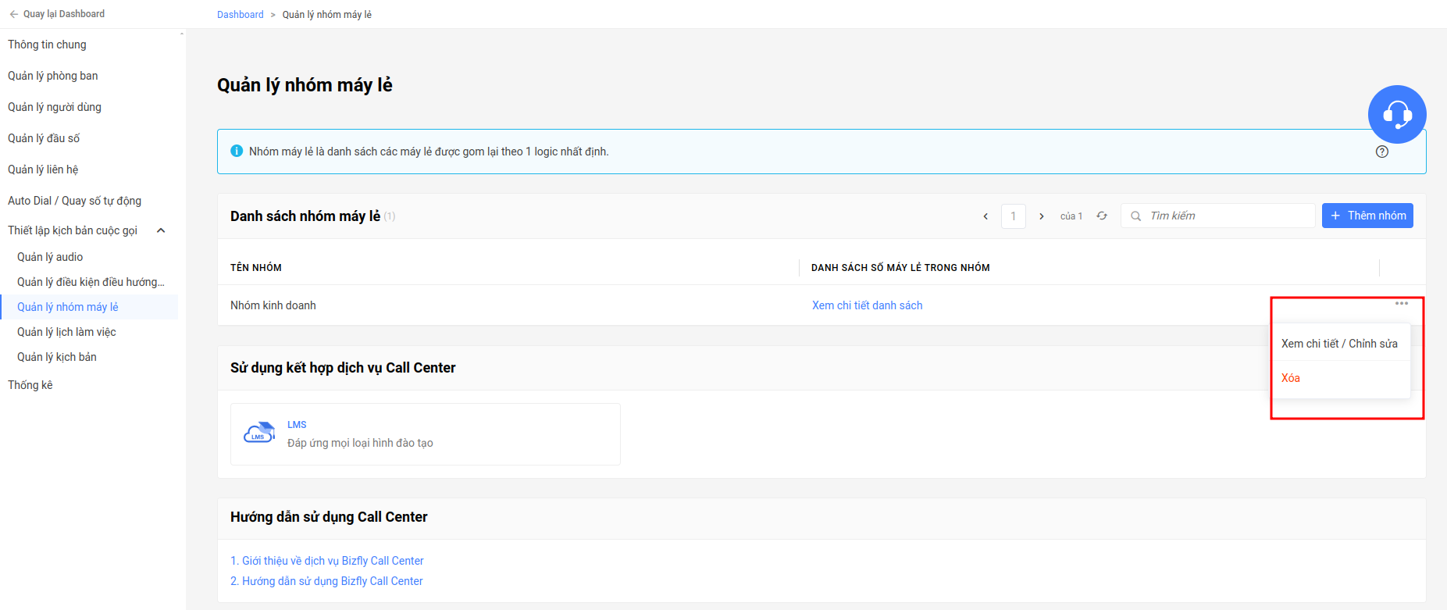Image resolution: width=1447 pixels, height=610 pixels.
Task: Refresh the extension group list
Action: point(1102,216)
